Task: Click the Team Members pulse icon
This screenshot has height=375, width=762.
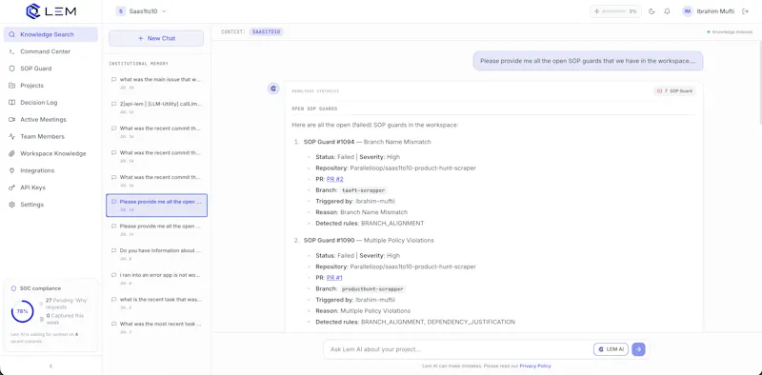Action: tap(11, 136)
